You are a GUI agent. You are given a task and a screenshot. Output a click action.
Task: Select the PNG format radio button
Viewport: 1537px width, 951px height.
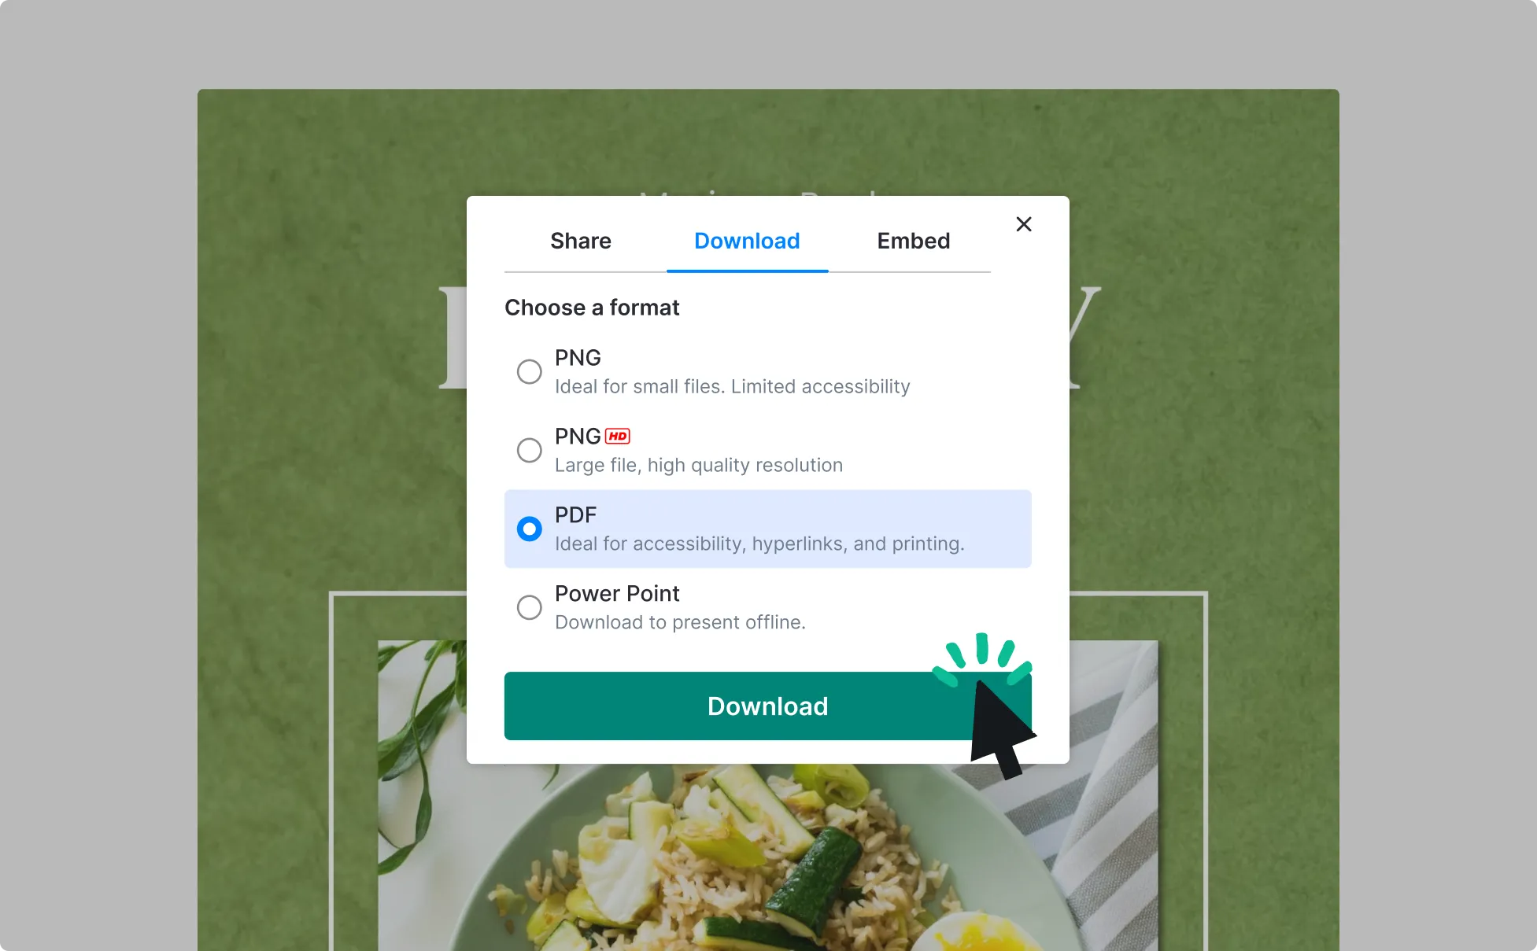(528, 370)
